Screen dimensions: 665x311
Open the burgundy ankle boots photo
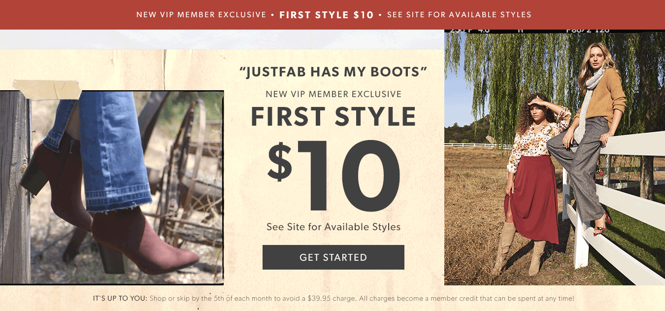(x=112, y=187)
